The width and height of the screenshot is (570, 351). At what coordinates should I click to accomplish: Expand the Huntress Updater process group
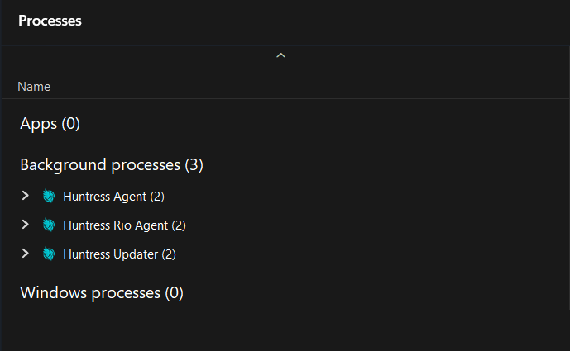25,254
